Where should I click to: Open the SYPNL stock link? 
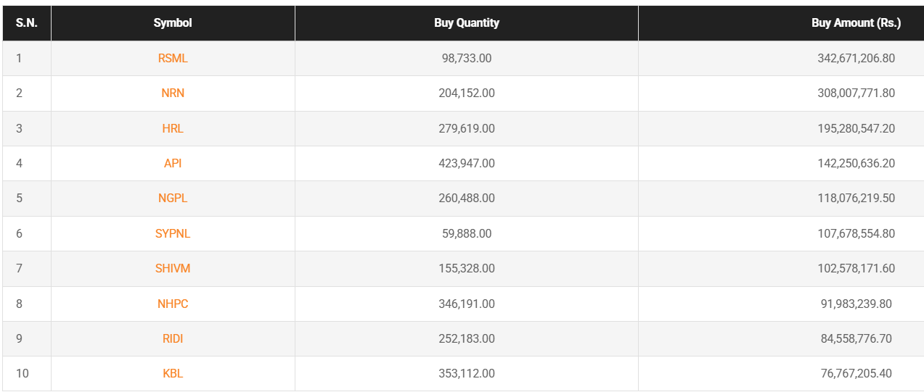(x=173, y=233)
